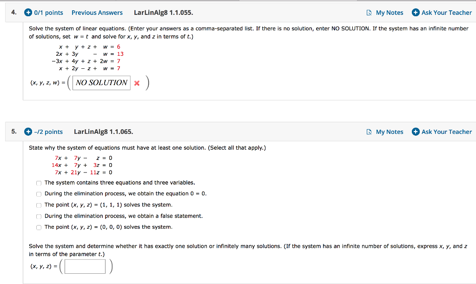Image resolution: width=476 pixels, height=284 pixels.
Task: Click the NO SOLUTION answer box
Action: click(101, 83)
